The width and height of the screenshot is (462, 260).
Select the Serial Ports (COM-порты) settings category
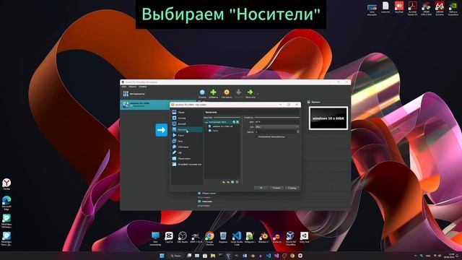187,147
